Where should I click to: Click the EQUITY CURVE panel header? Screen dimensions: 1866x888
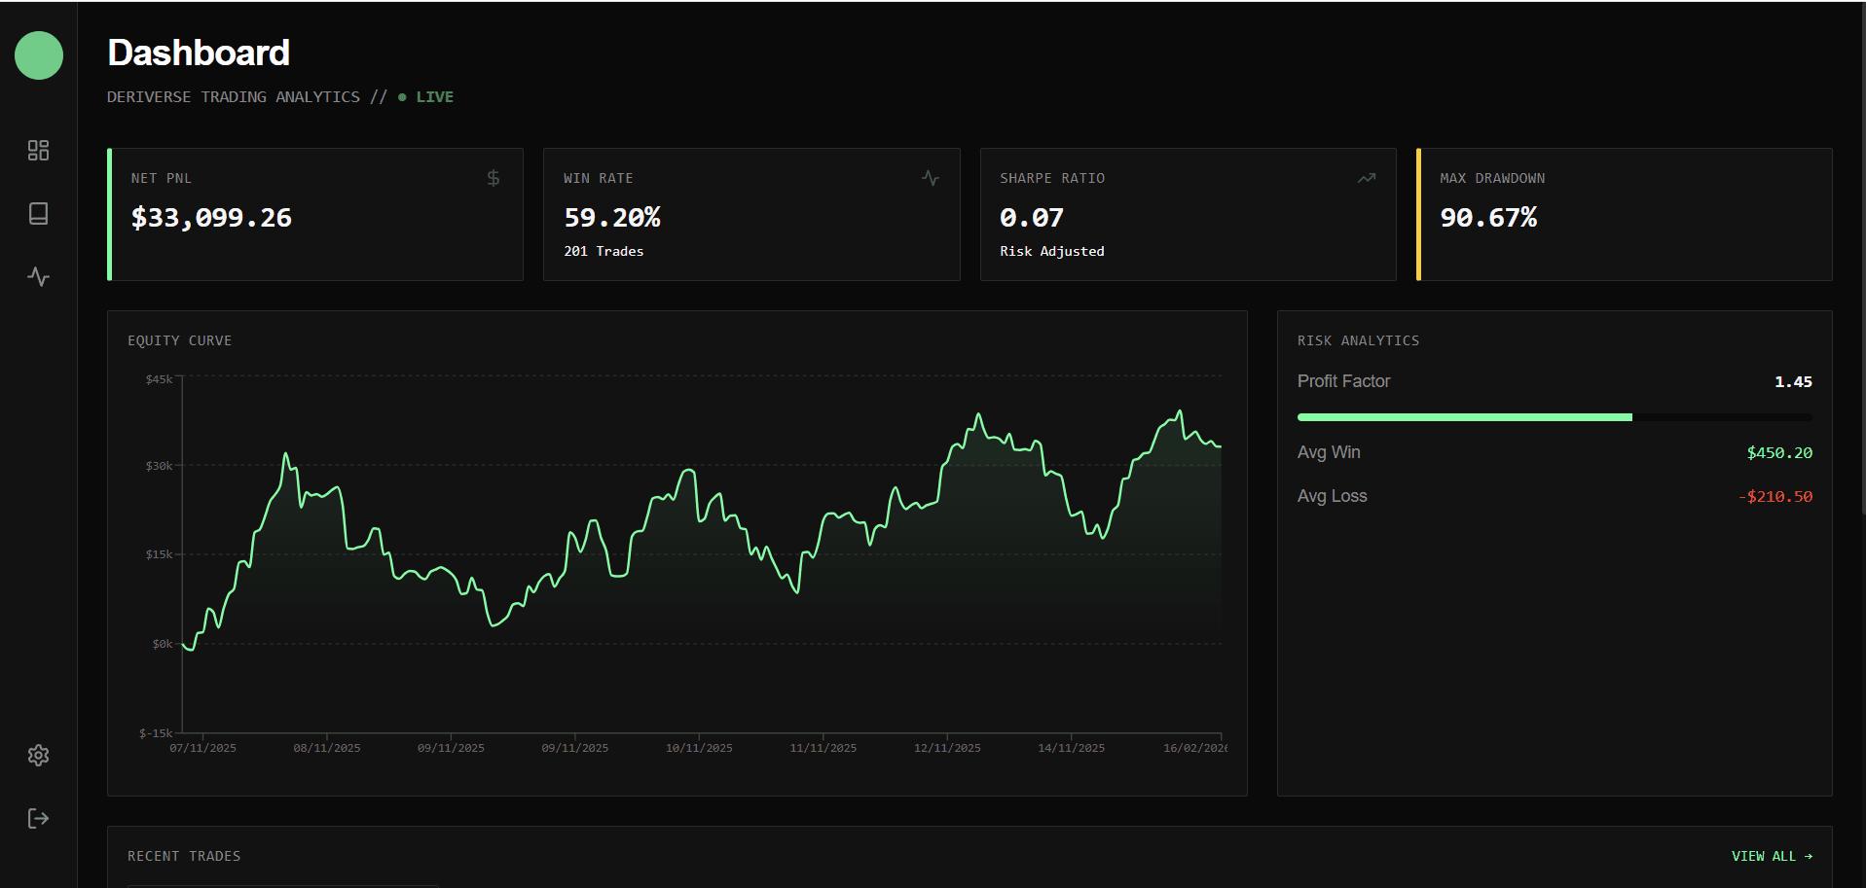click(x=179, y=340)
